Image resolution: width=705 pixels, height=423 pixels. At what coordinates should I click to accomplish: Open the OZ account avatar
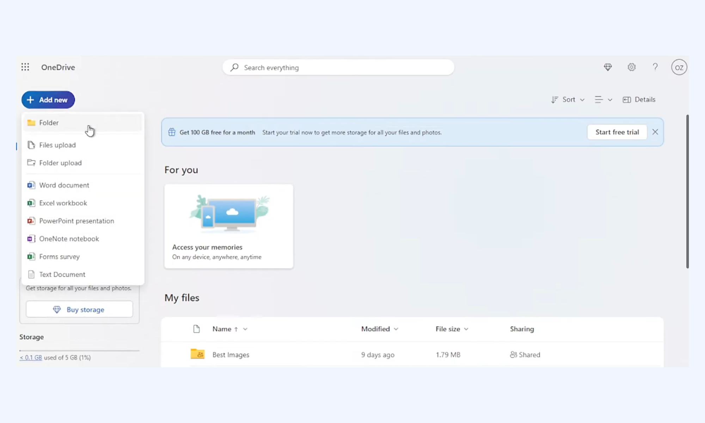coord(679,67)
